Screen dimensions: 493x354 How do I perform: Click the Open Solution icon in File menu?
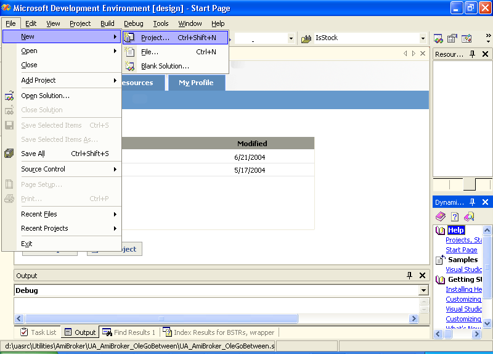[9, 96]
